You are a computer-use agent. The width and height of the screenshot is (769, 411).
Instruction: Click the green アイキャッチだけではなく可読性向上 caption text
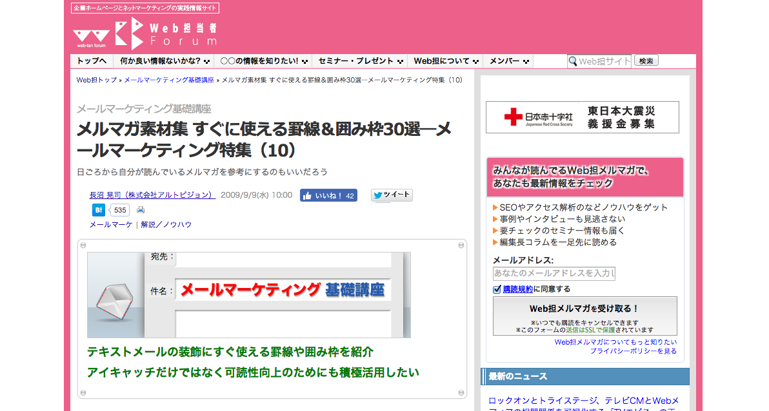[253, 373]
